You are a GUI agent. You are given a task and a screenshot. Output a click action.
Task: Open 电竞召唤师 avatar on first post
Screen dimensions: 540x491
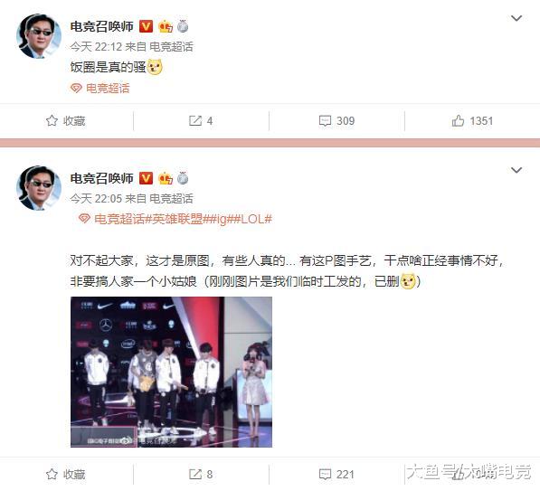coord(39,36)
